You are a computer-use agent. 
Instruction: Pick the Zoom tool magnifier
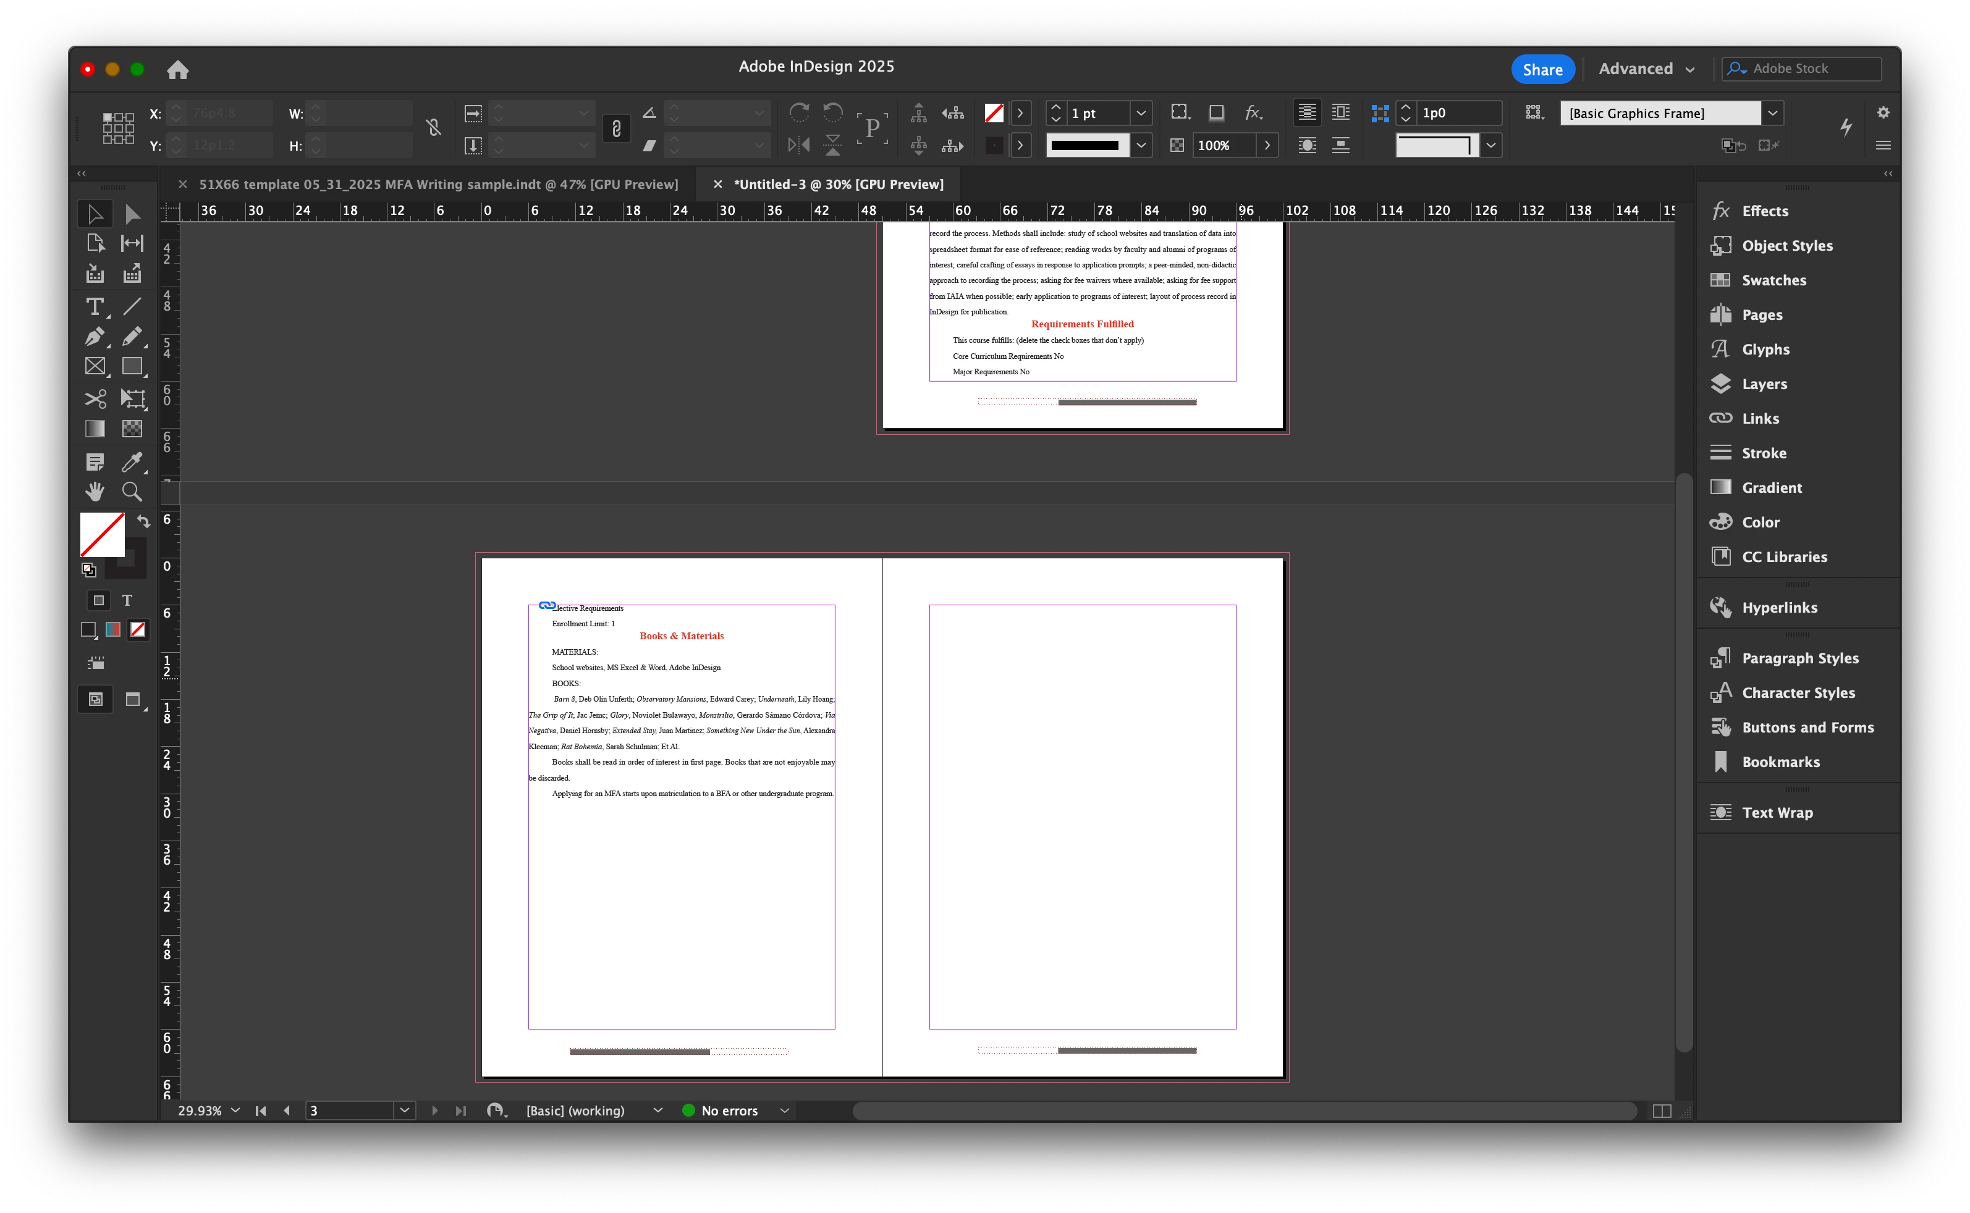click(132, 491)
